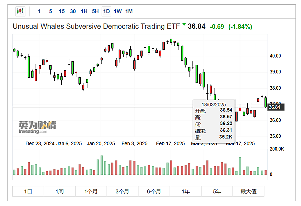Click the tooltip open value 36.54

pyautogui.click(x=226, y=110)
